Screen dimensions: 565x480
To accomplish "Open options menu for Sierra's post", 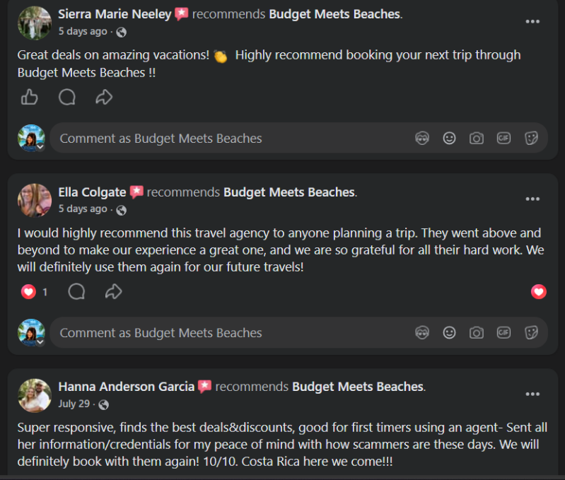I will (532, 22).
